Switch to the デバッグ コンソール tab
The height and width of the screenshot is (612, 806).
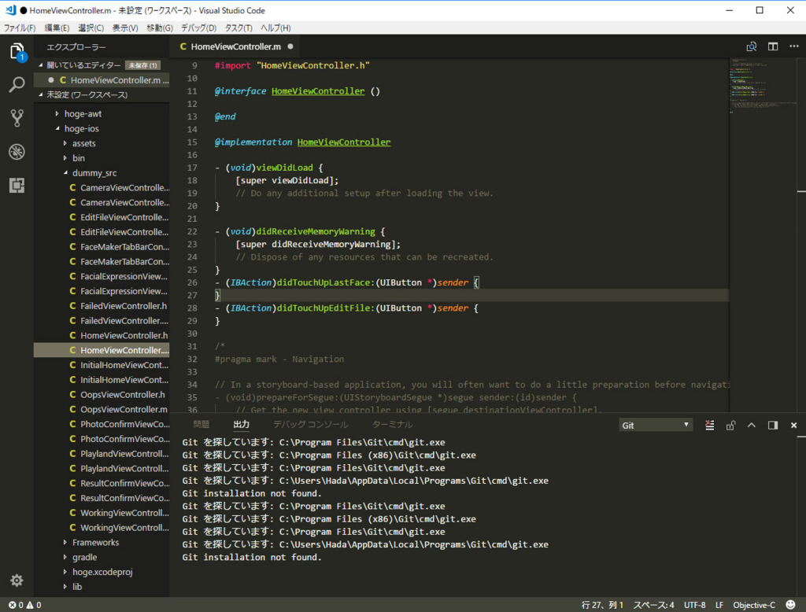[310, 425]
